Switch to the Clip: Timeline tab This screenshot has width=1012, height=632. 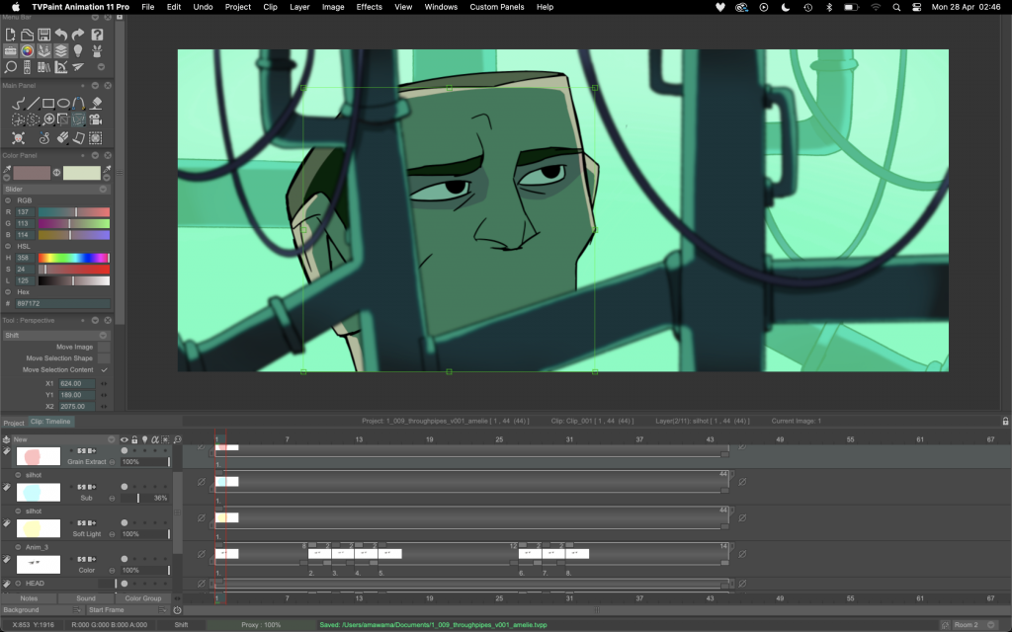pos(50,422)
